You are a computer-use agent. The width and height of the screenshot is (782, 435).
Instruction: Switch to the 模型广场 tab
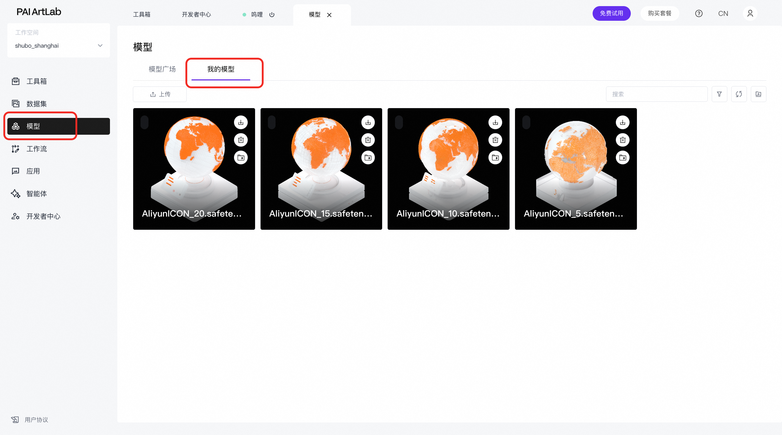click(162, 69)
